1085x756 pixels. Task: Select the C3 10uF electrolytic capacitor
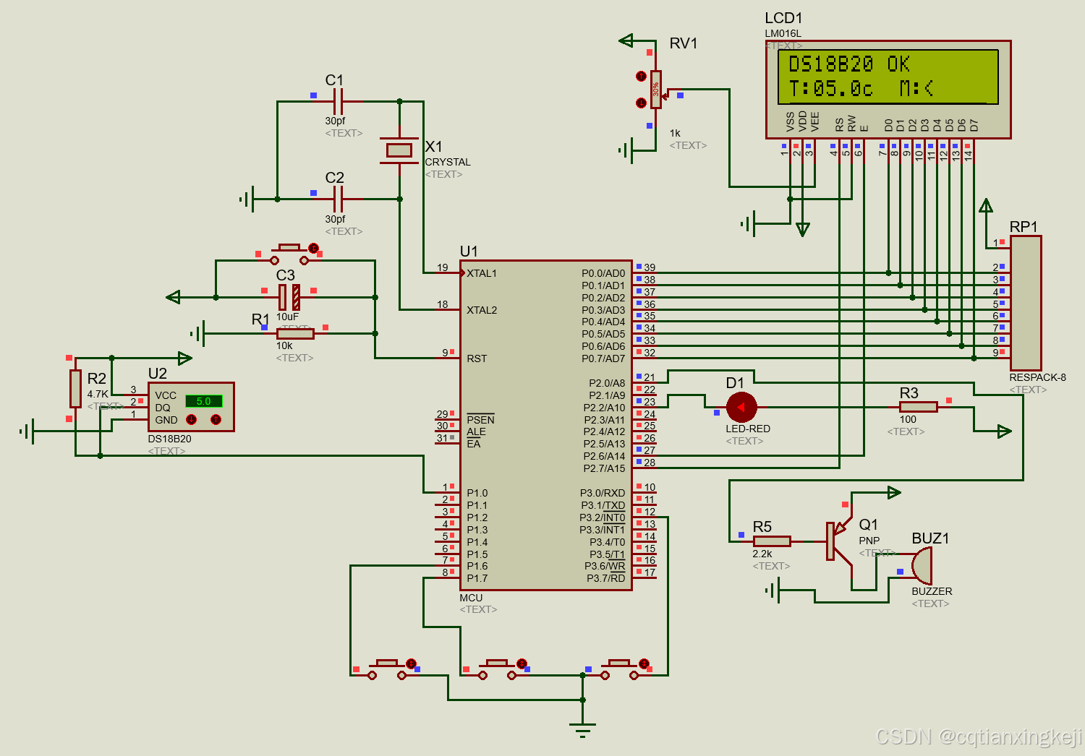pos(289,297)
